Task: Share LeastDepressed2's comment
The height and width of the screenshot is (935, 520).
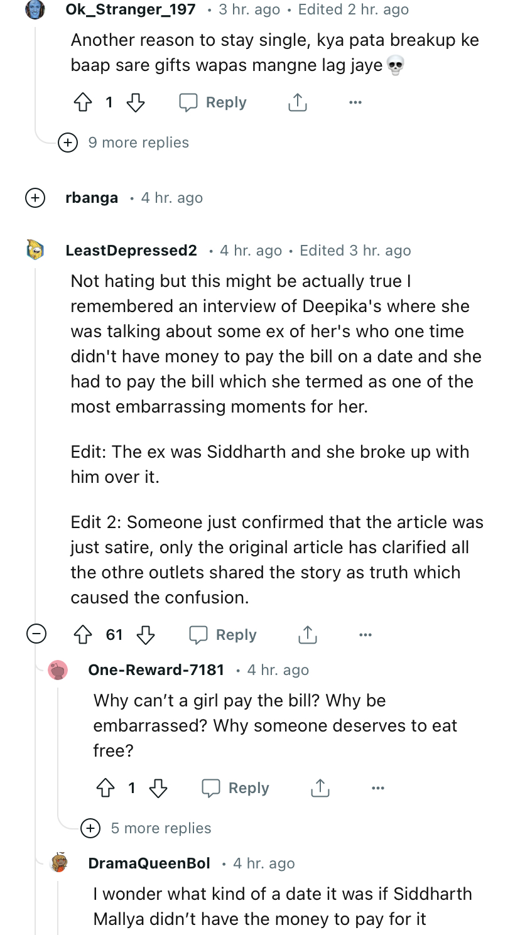Action: [x=307, y=635]
